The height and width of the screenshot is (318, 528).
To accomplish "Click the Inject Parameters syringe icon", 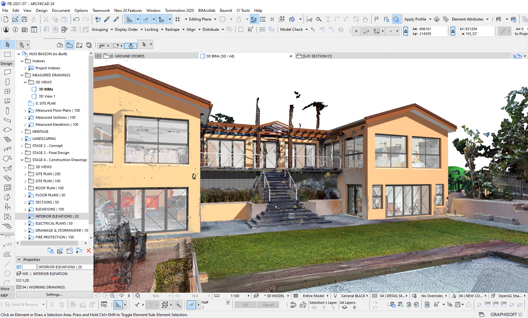I will tap(116, 19).
